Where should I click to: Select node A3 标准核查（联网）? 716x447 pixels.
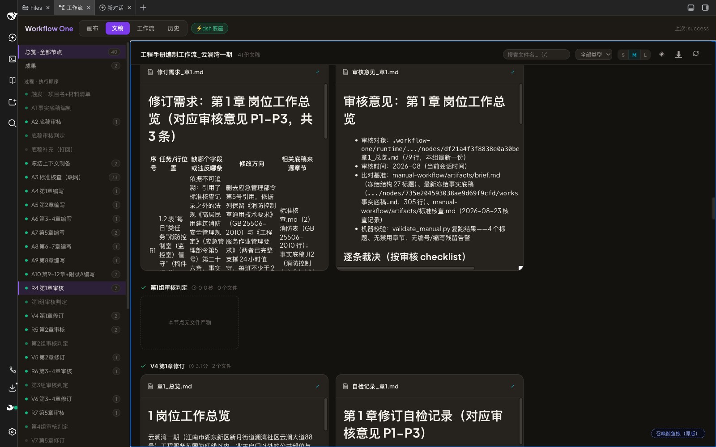tap(72, 177)
